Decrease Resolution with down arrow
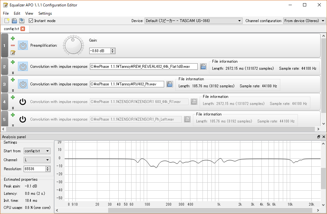This screenshot has height=214, width=327. [x=48, y=170]
